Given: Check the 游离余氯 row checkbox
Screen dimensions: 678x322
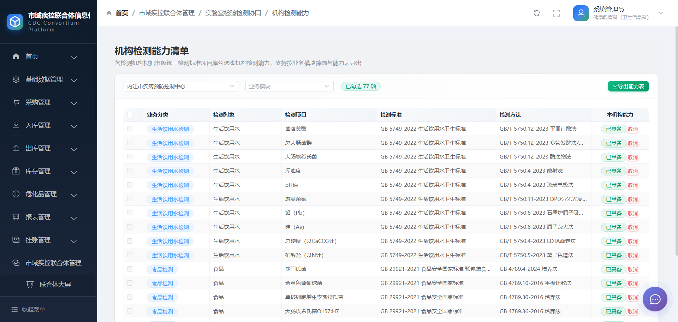Looking at the screenshot, I should click(130, 199).
